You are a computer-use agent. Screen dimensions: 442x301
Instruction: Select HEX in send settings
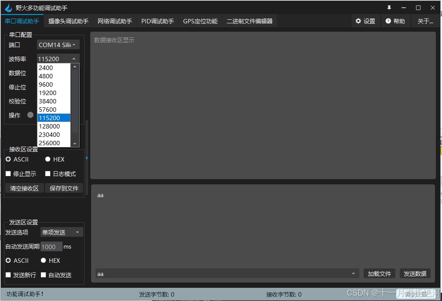(51, 261)
